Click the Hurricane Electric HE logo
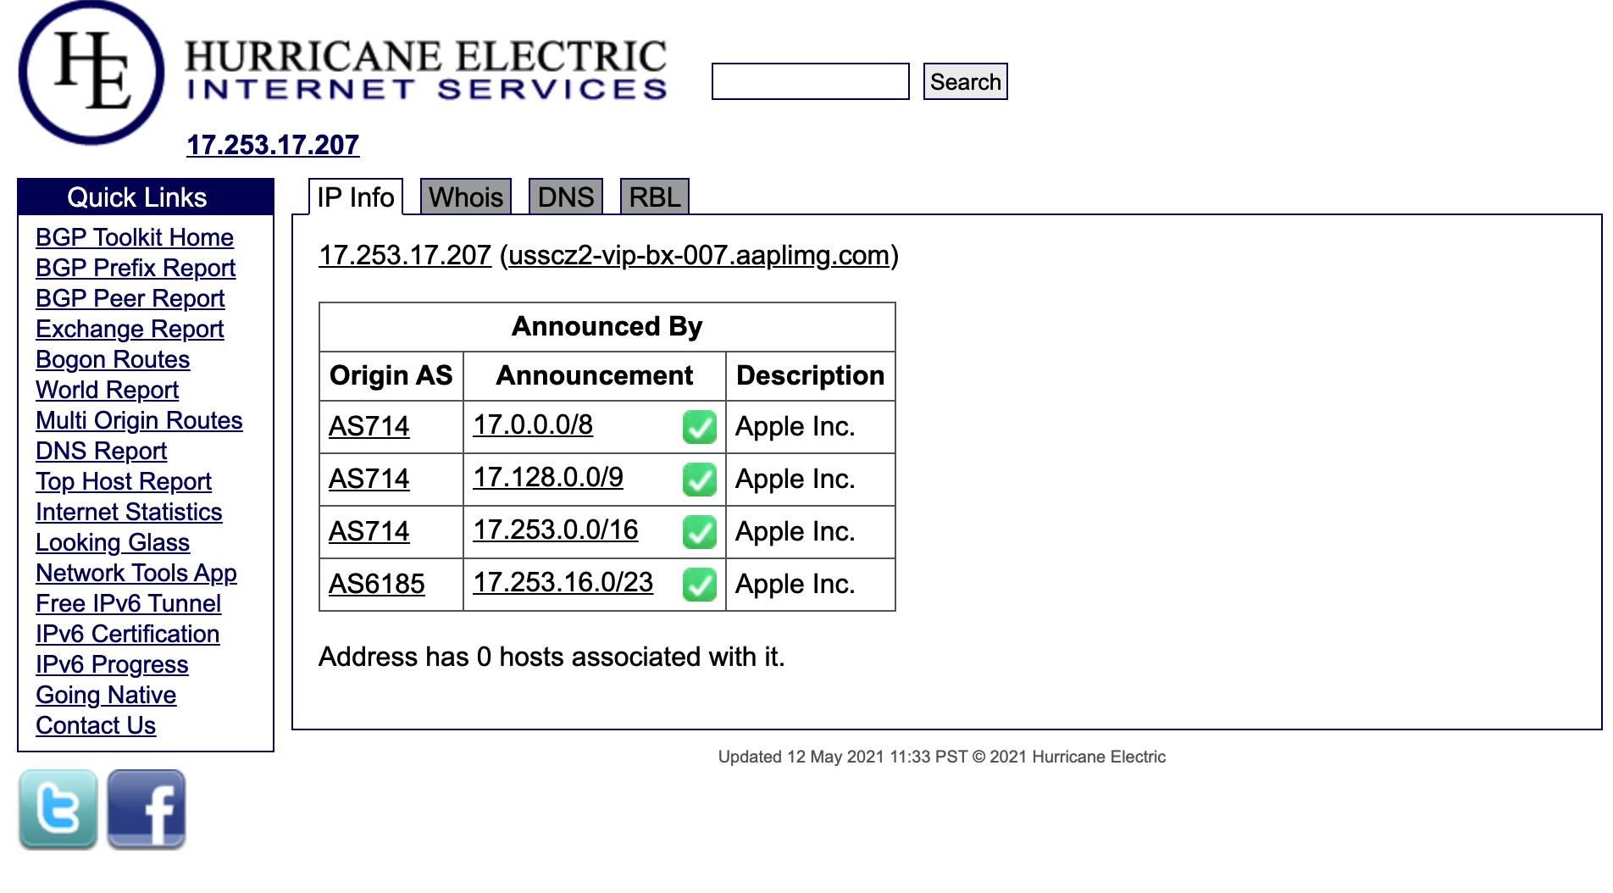The width and height of the screenshot is (1613, 893). click(91, 73)
